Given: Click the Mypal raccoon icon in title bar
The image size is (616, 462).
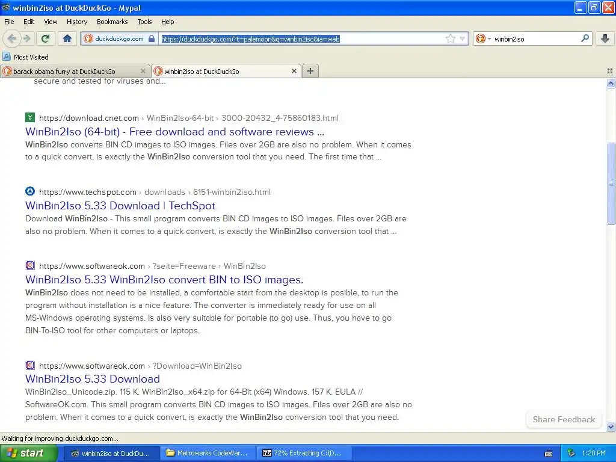Looking at the screenshot, I should pyautogui.click(x=6, y=7).
